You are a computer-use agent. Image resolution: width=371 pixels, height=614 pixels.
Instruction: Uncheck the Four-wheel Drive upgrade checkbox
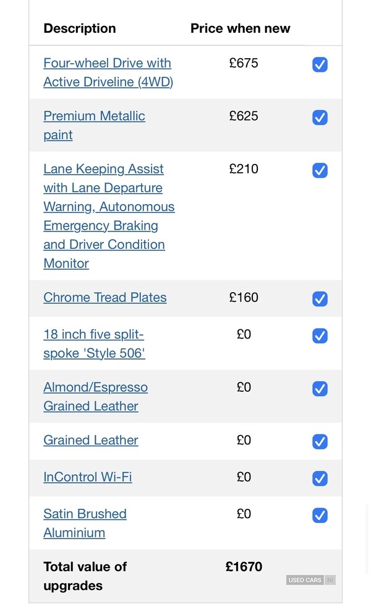(x=320, y=64)
